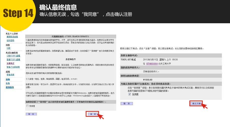Image resolution: width=230 pixels, height=127 pixels.
Task: View scores via the 查看成绩 link
Action: [10, 75]
